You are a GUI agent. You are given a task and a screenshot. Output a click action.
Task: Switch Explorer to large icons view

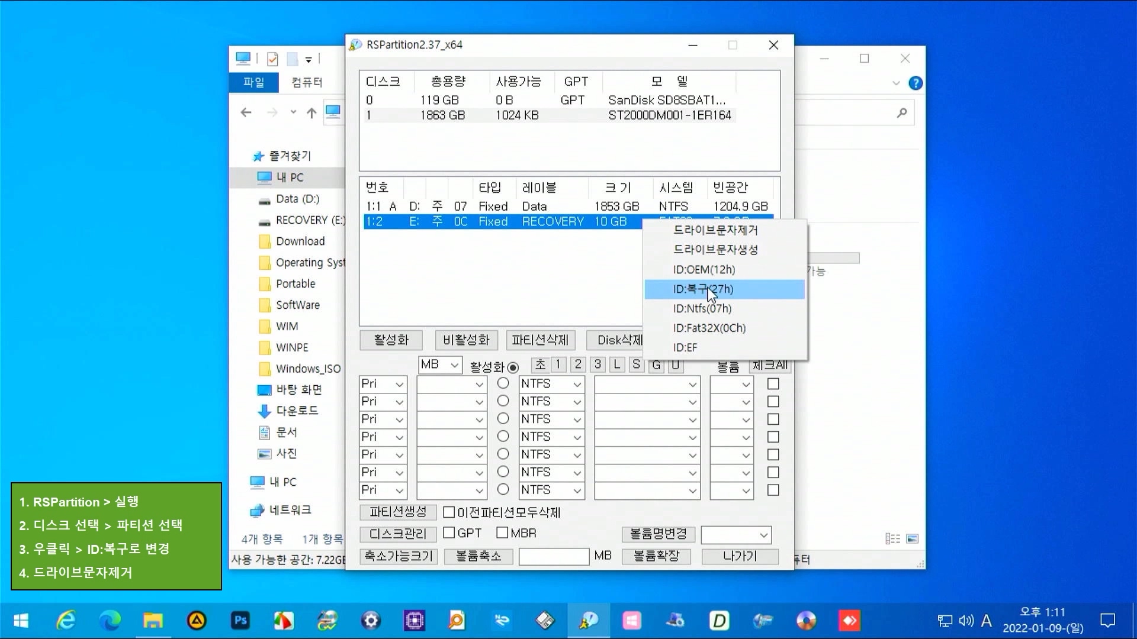pyautogui.click(x=913, y=538)
